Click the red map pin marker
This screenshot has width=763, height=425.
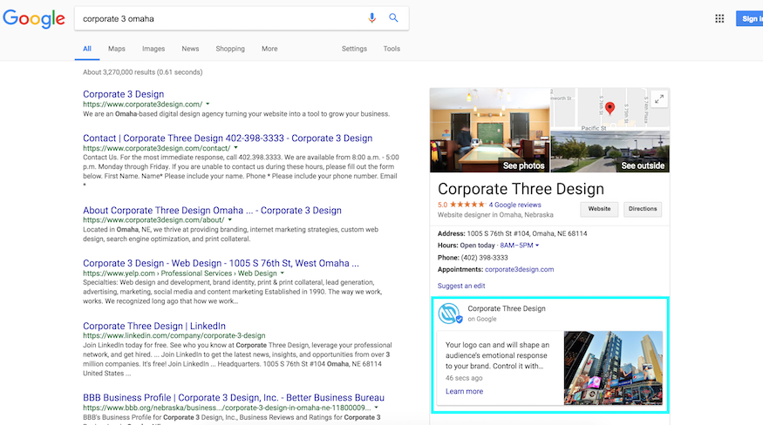(x=610, y=108)
